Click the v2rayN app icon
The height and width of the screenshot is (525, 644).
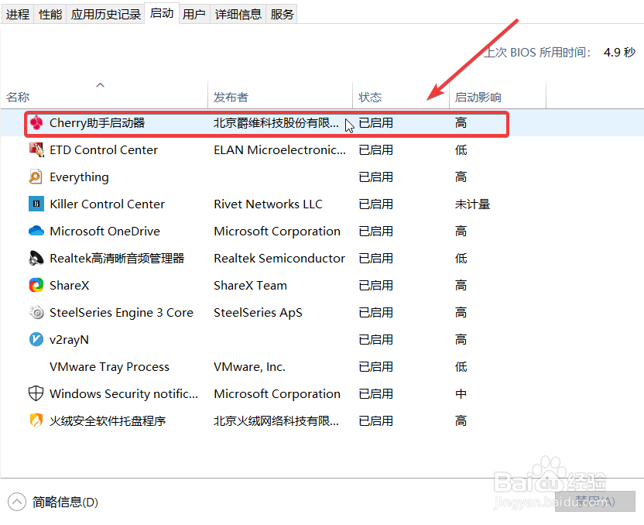(x=36, y=339)
